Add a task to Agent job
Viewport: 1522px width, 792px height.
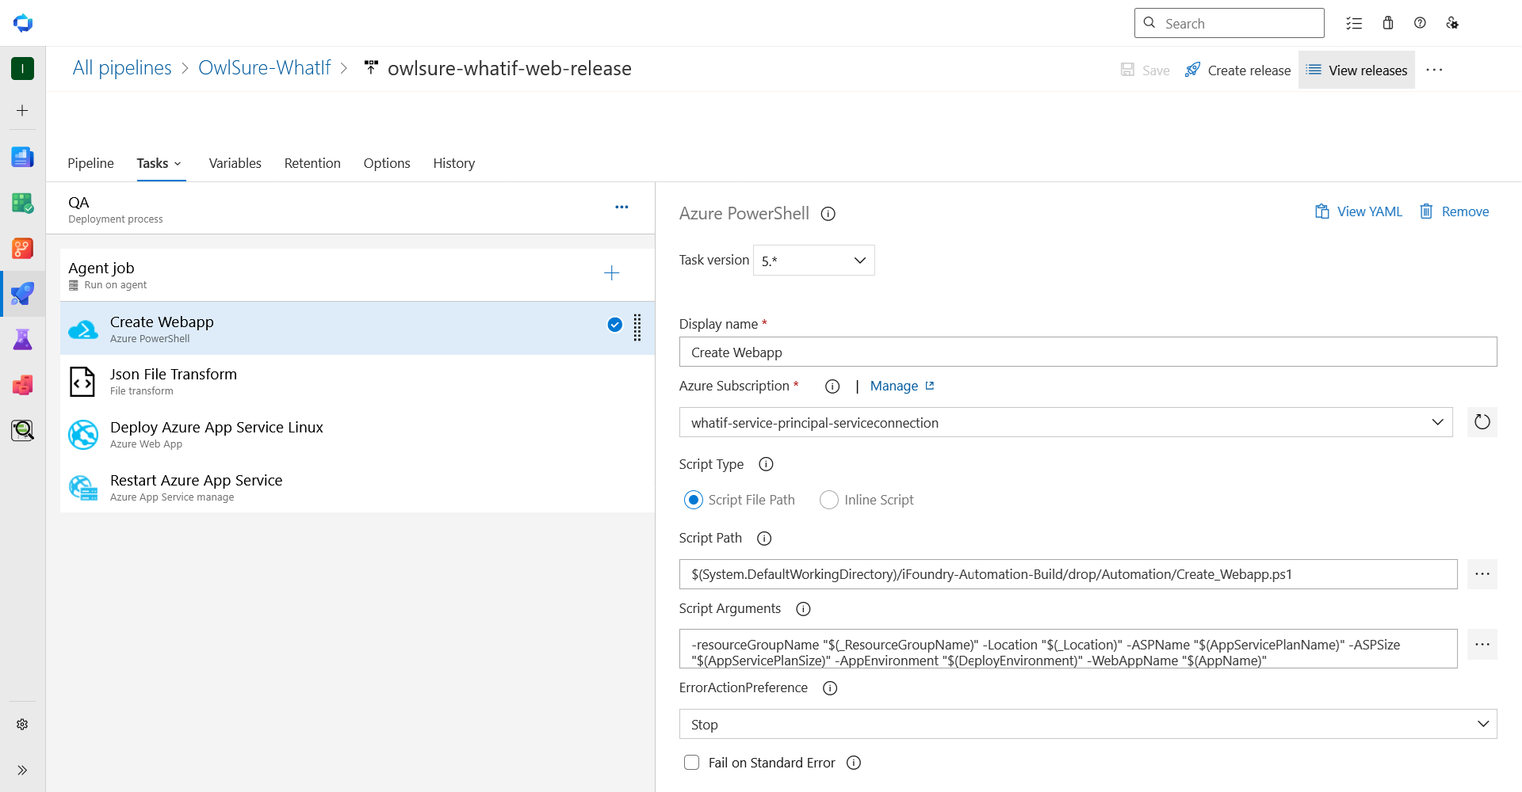pos(611,273)
